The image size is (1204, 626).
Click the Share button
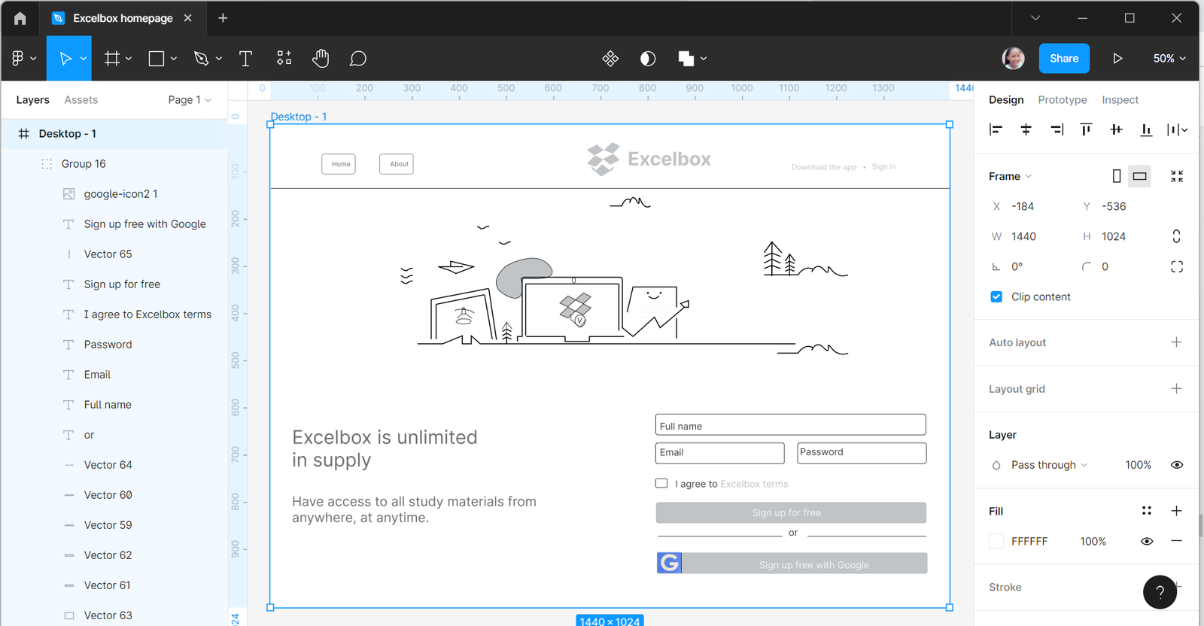[x=1064, y=58]
